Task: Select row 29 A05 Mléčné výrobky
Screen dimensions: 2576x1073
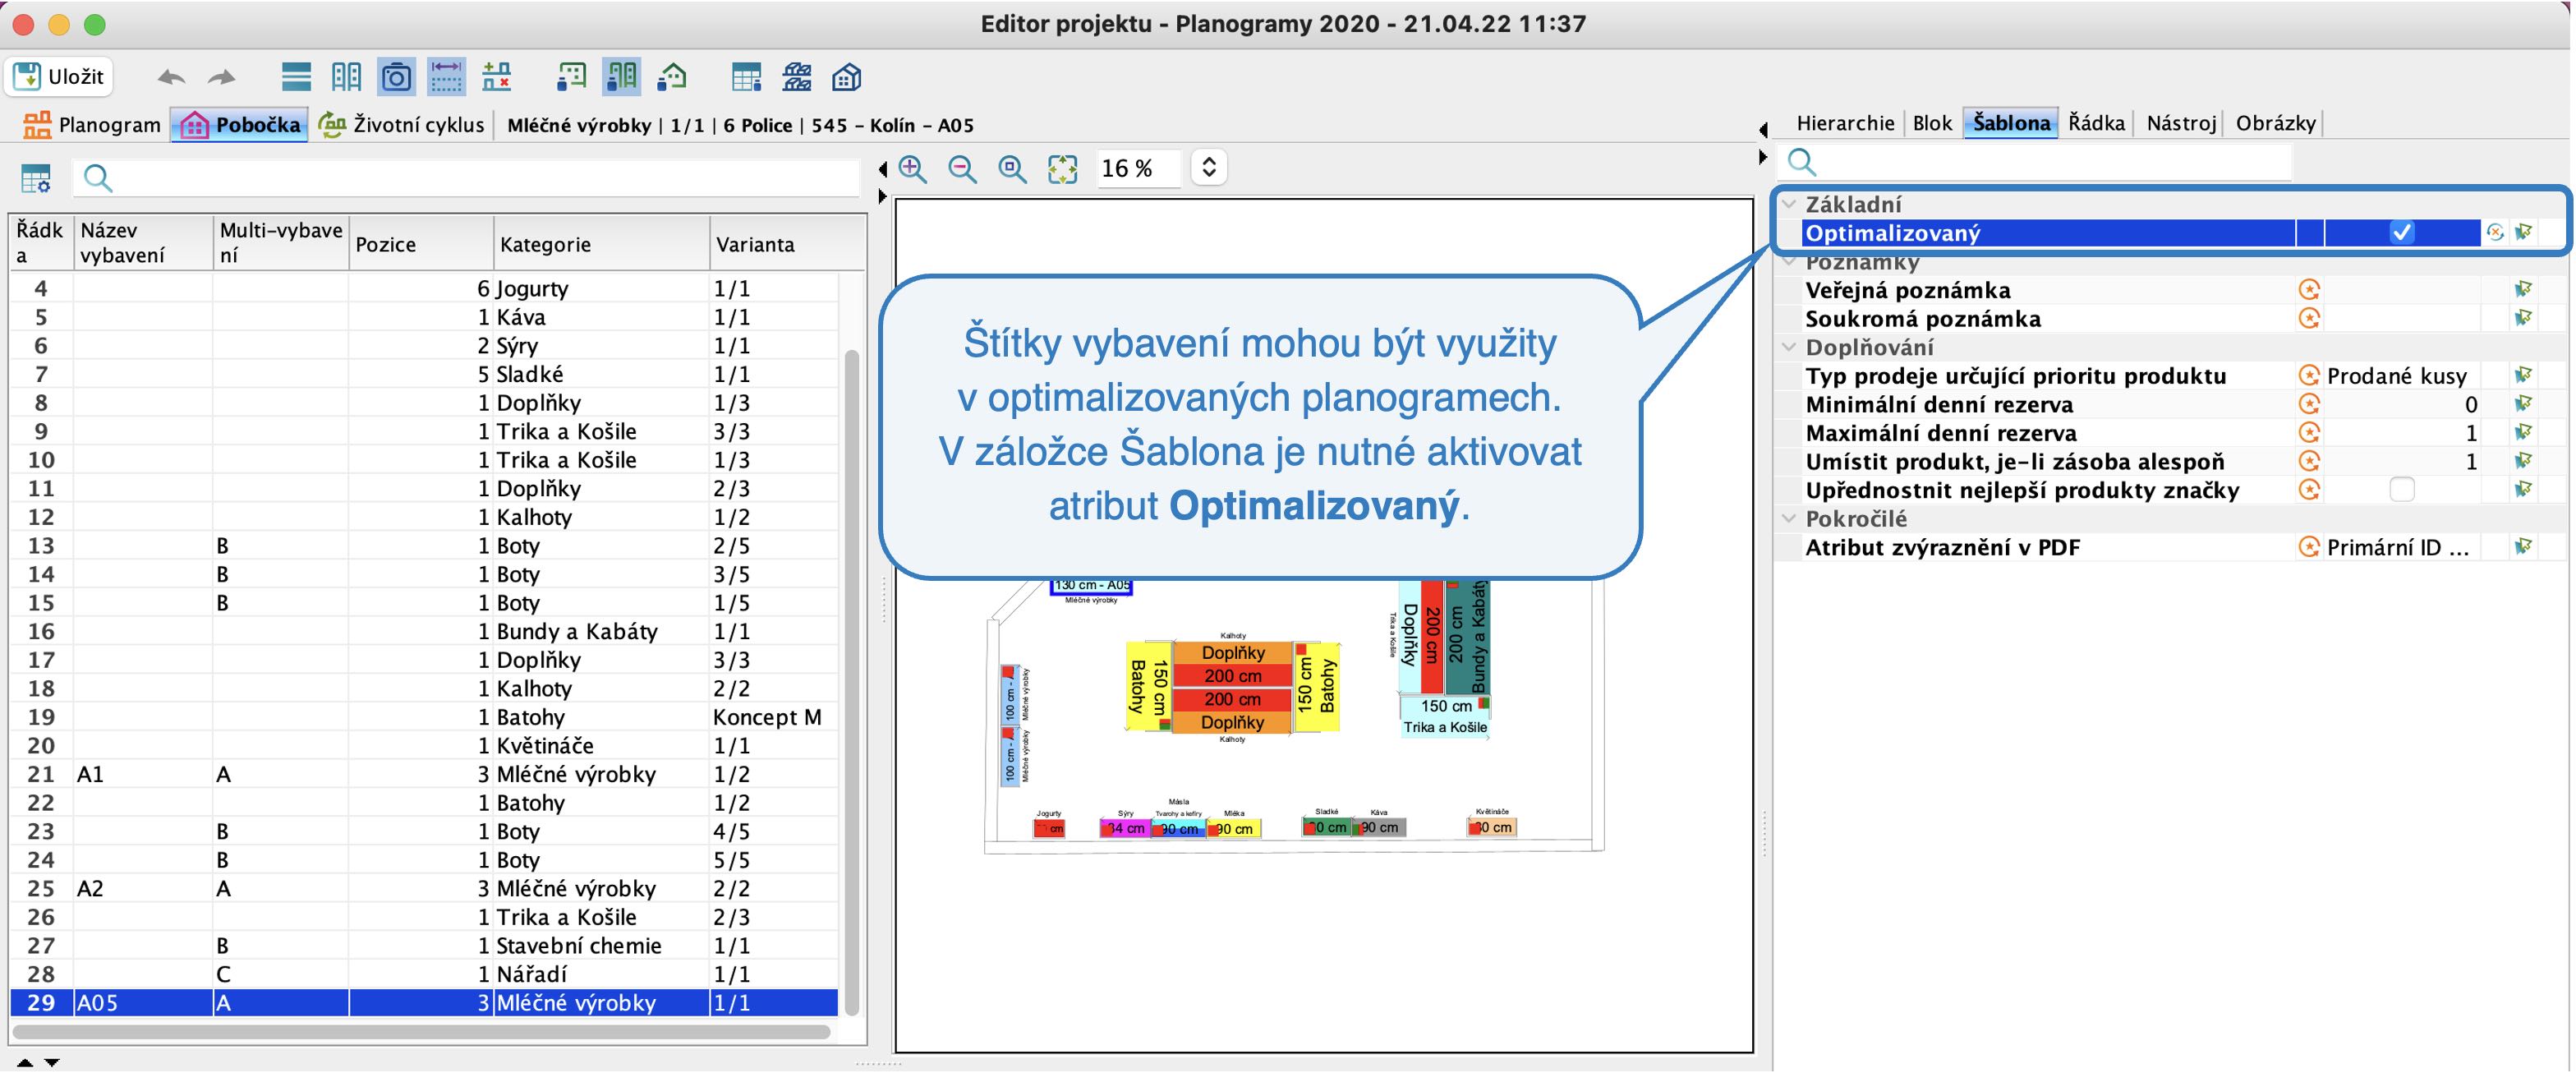Action: pyautogui.click(x=424, y=1003)
